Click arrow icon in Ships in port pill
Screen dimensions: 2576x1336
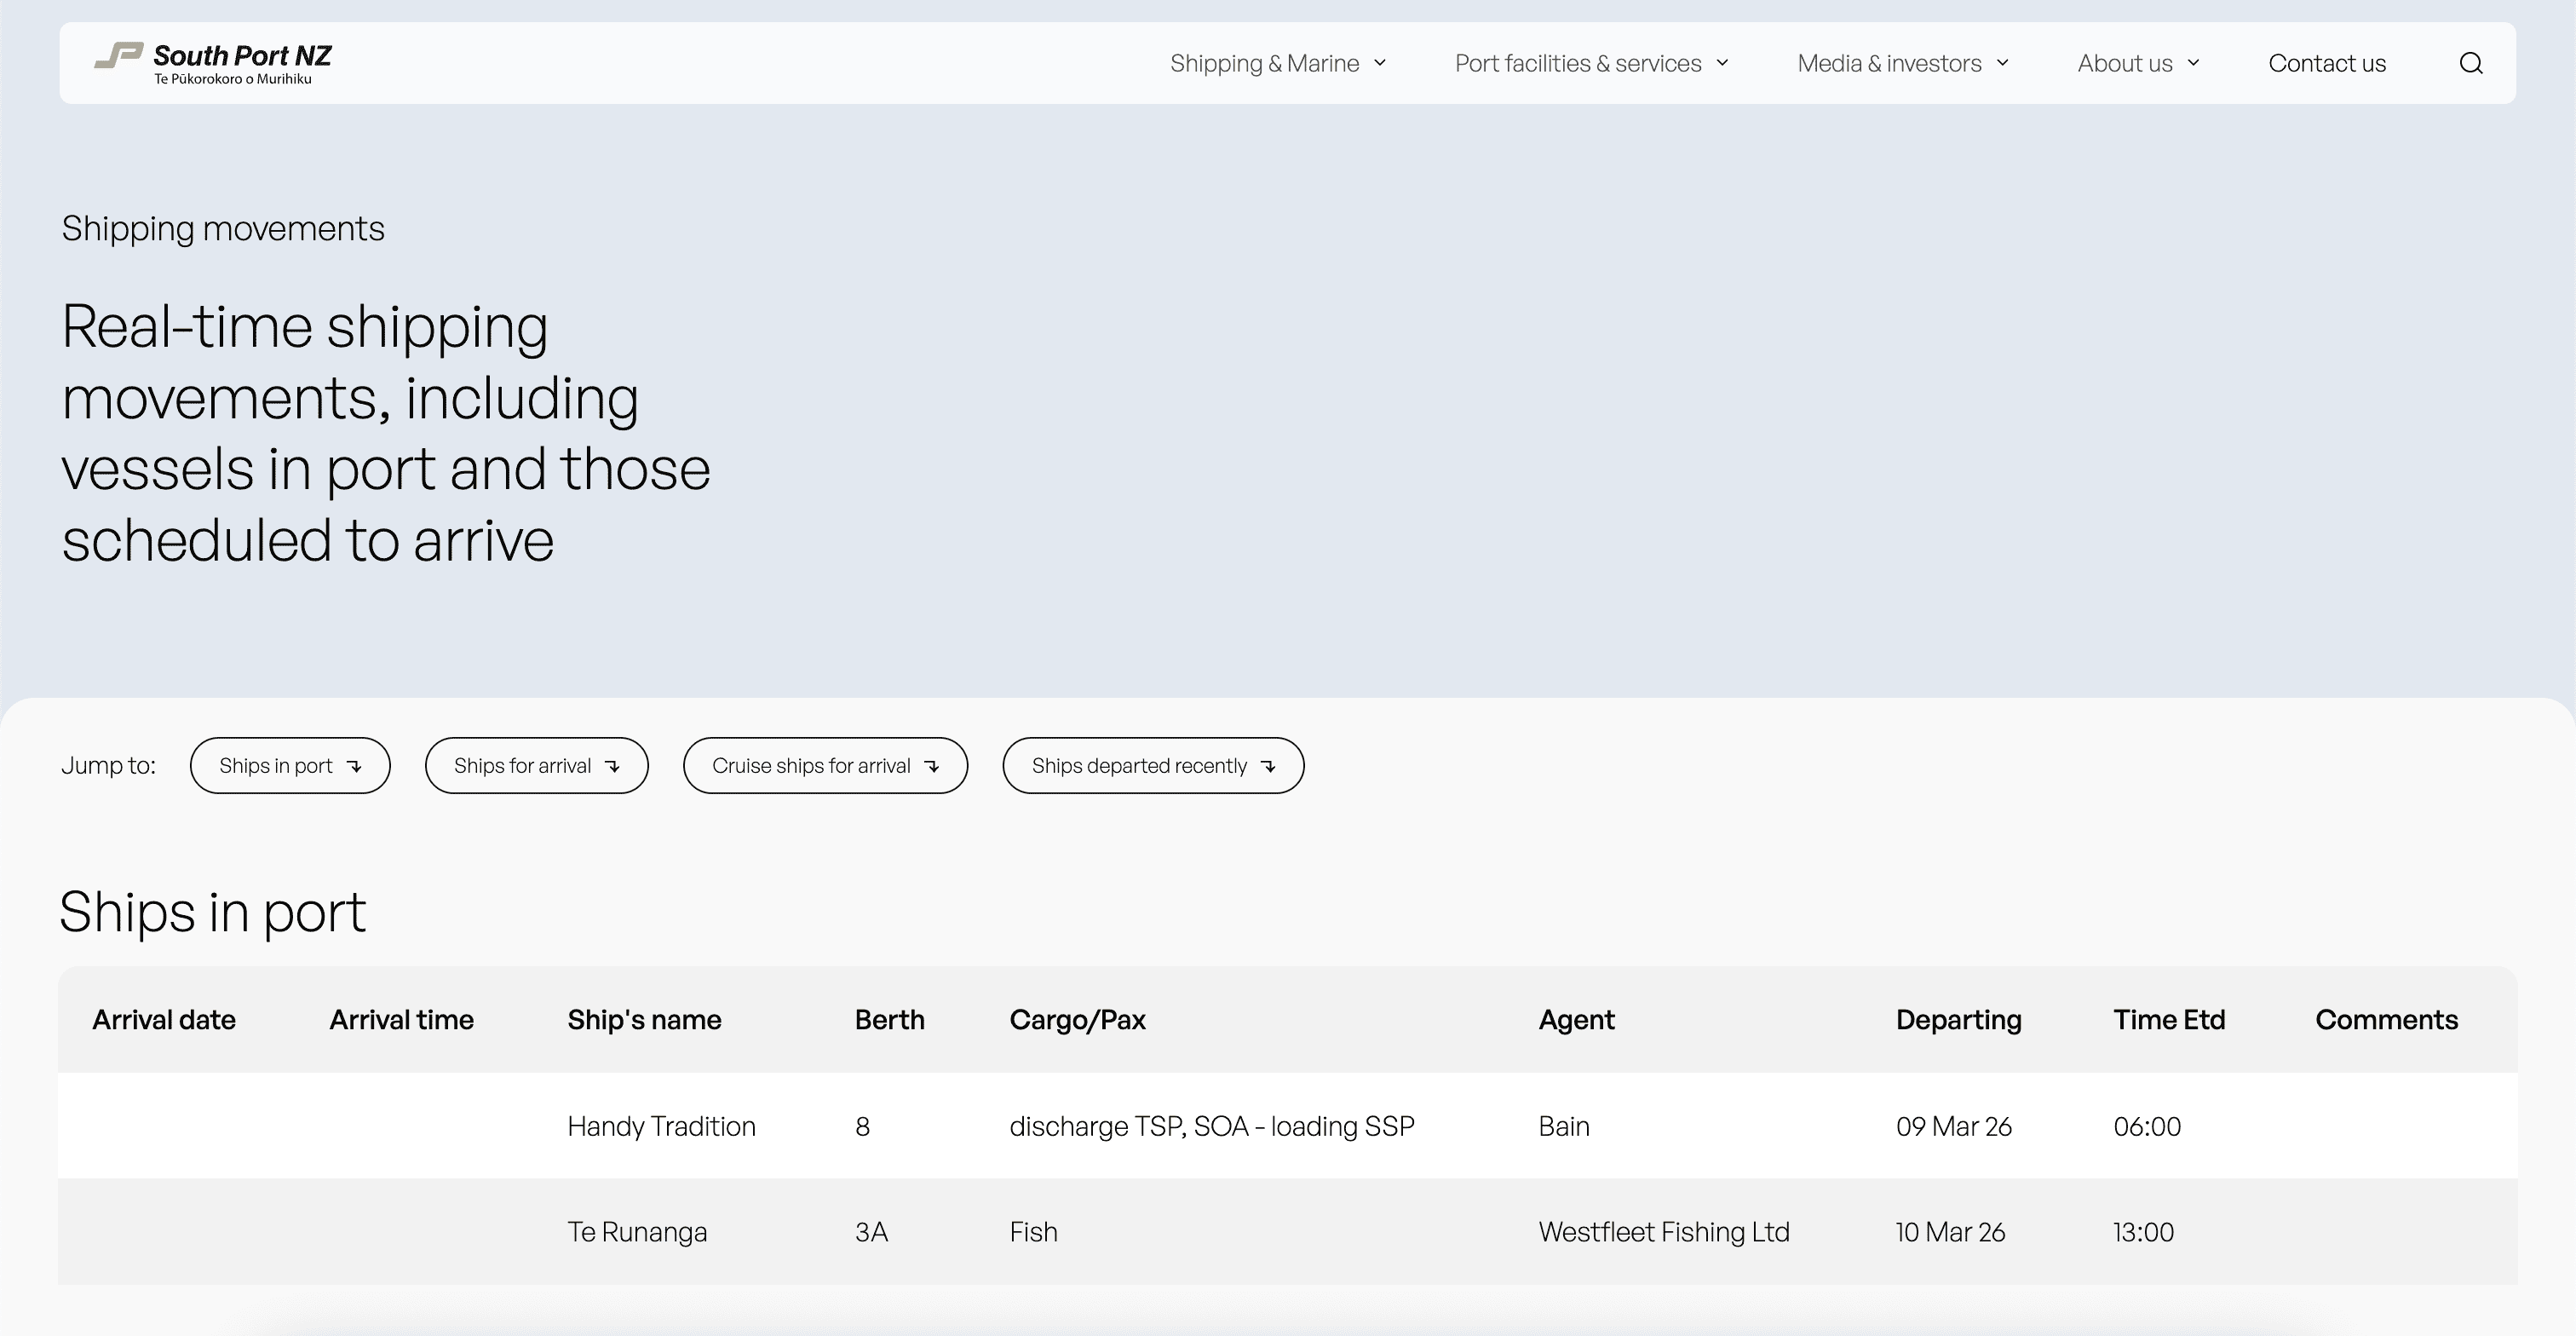(x=354, y=766)
